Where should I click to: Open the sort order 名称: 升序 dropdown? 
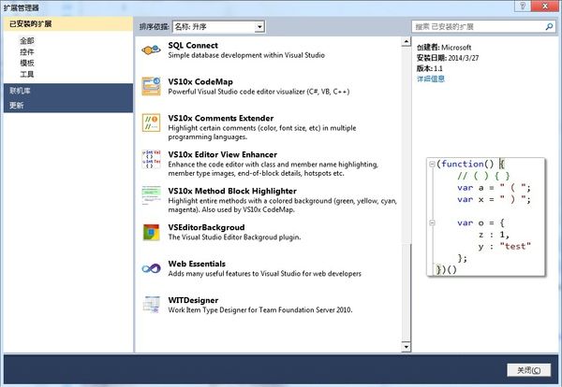tap(218, 26)
